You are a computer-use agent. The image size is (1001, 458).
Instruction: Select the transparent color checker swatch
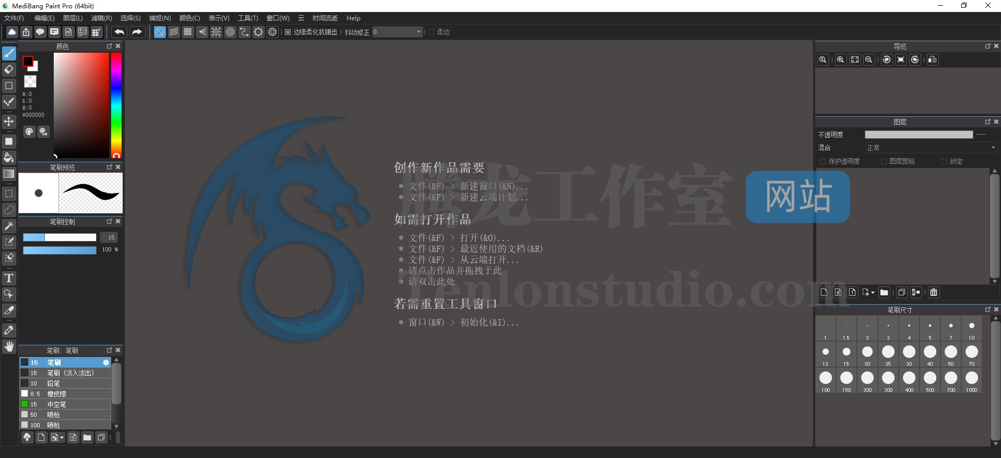tap(30, 81)
